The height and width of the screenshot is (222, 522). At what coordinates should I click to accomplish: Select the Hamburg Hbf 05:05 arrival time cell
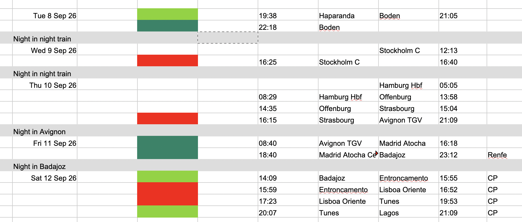point(463,85)
